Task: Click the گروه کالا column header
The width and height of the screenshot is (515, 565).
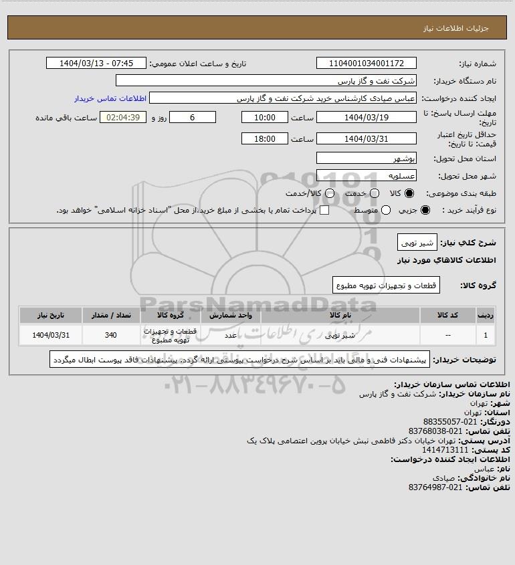Action: [171, 316]
